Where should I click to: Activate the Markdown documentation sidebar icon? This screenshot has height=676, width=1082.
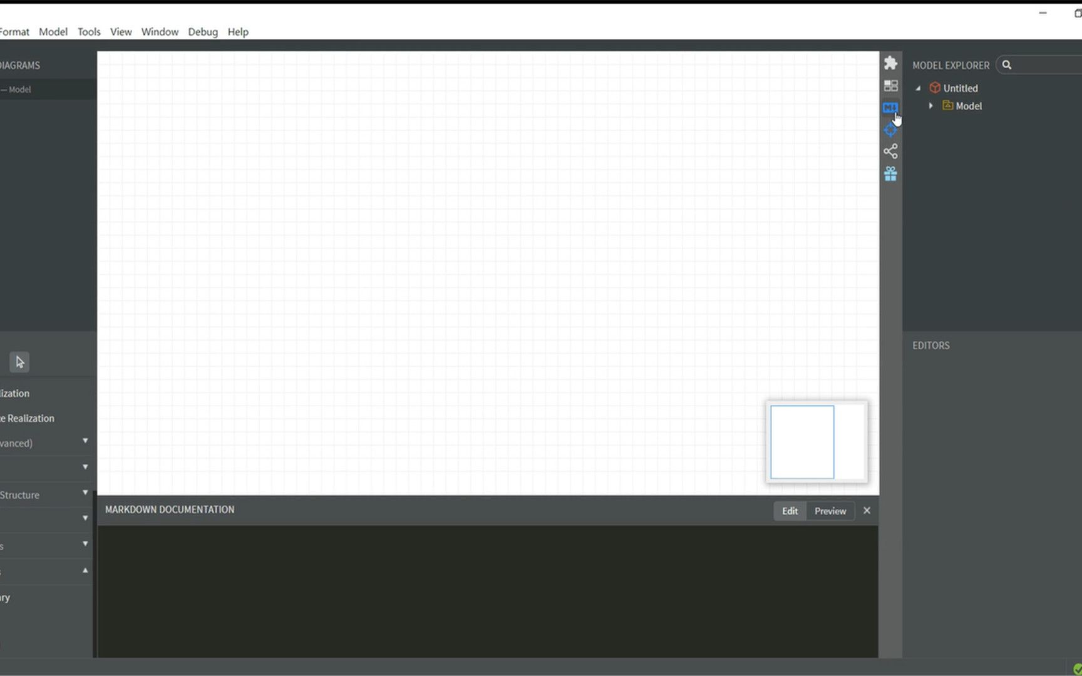click(x=890, y=108)
